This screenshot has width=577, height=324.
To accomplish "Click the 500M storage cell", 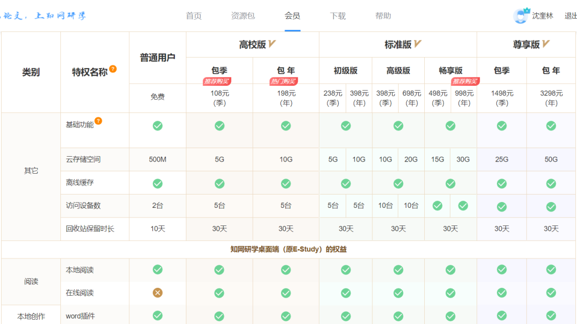I will click(x=158, y=160).
